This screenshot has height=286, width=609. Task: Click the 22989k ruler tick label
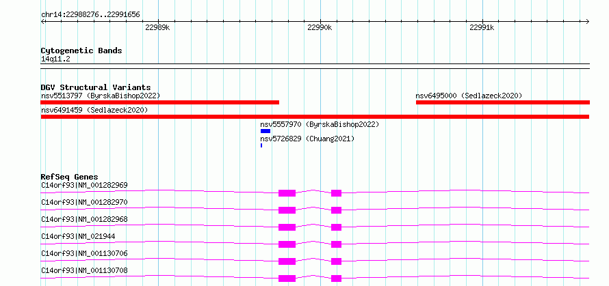tap(157, 27)
